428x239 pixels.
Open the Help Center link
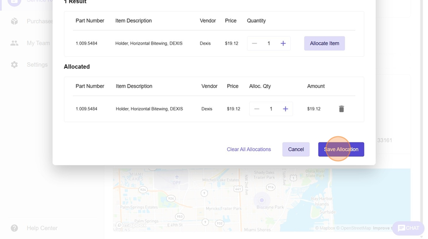coord(42,228)
